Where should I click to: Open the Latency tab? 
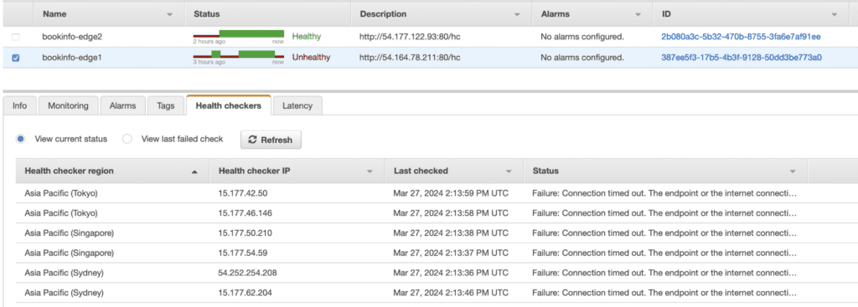[x=297, y=106]
